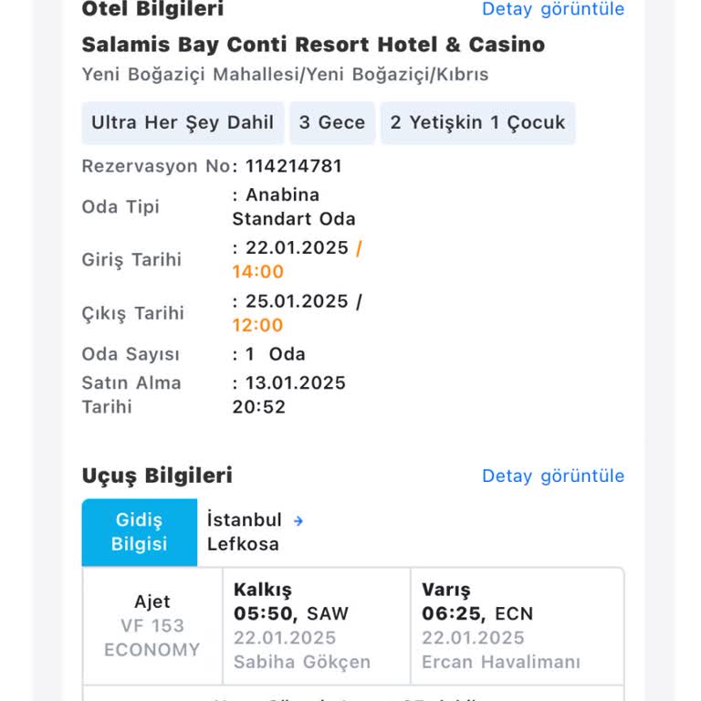Click the orange 14:00 check-in time
Viewport: 701px width, 701px height.
(258, 271)
